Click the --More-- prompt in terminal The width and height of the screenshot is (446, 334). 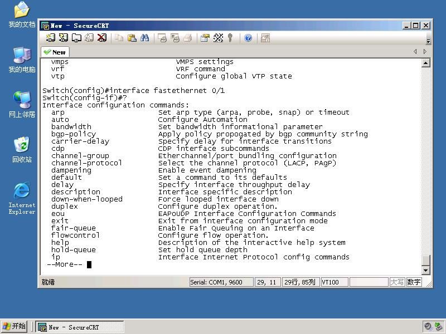65,264
